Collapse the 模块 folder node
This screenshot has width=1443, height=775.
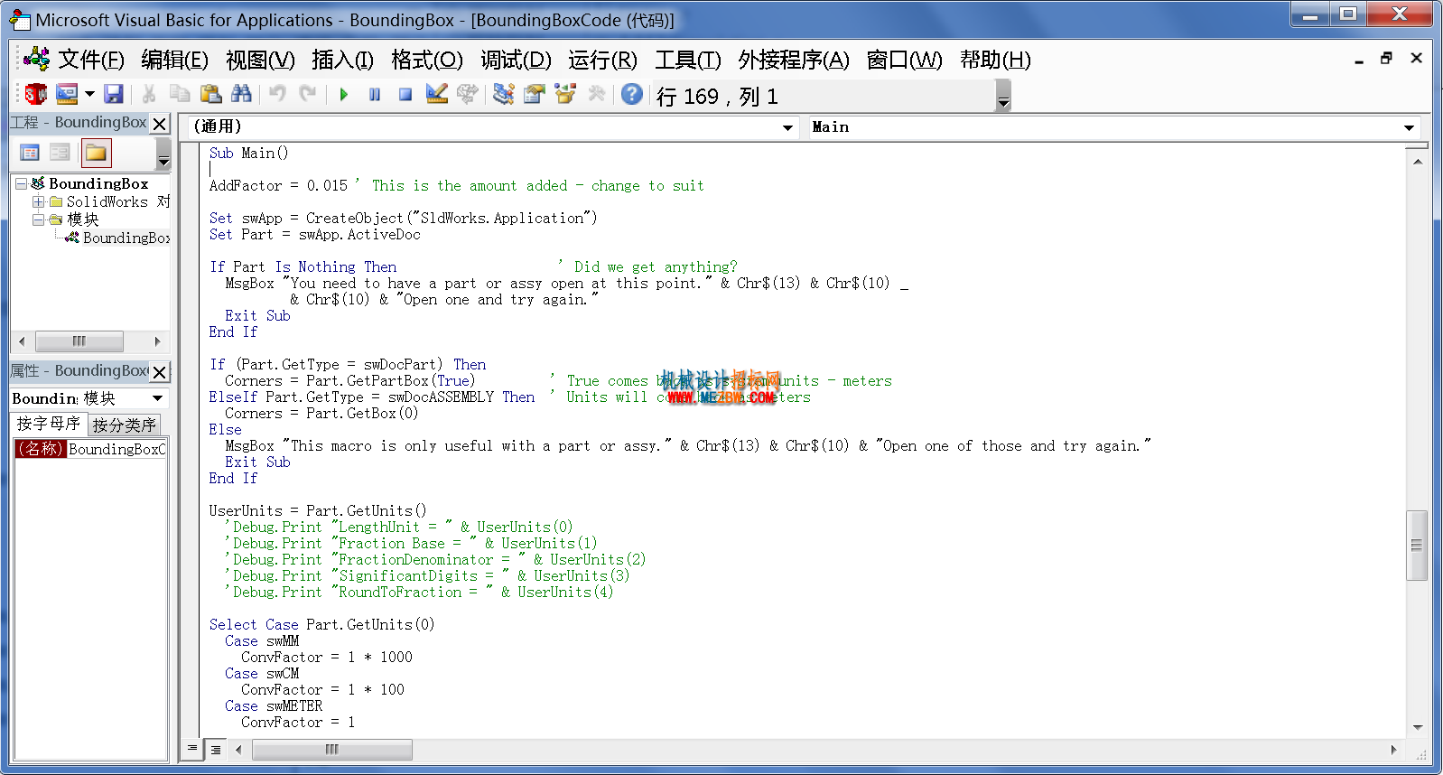[x=38, y=219]
